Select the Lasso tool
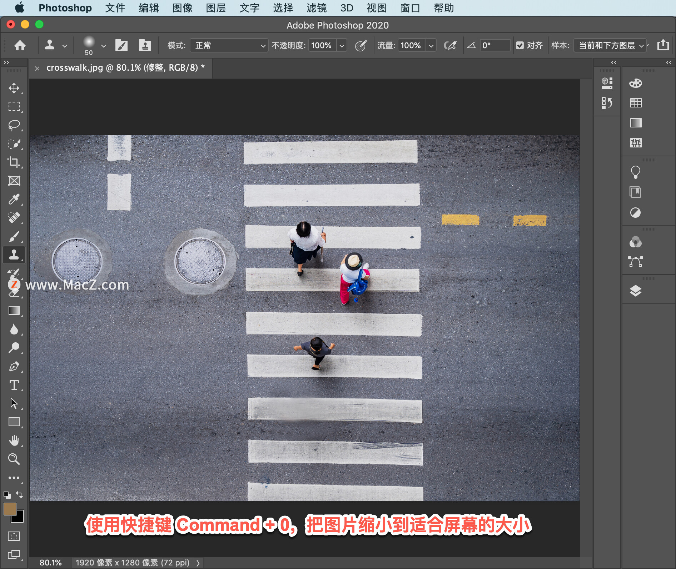The image size is (676, 569). point(14,125)
